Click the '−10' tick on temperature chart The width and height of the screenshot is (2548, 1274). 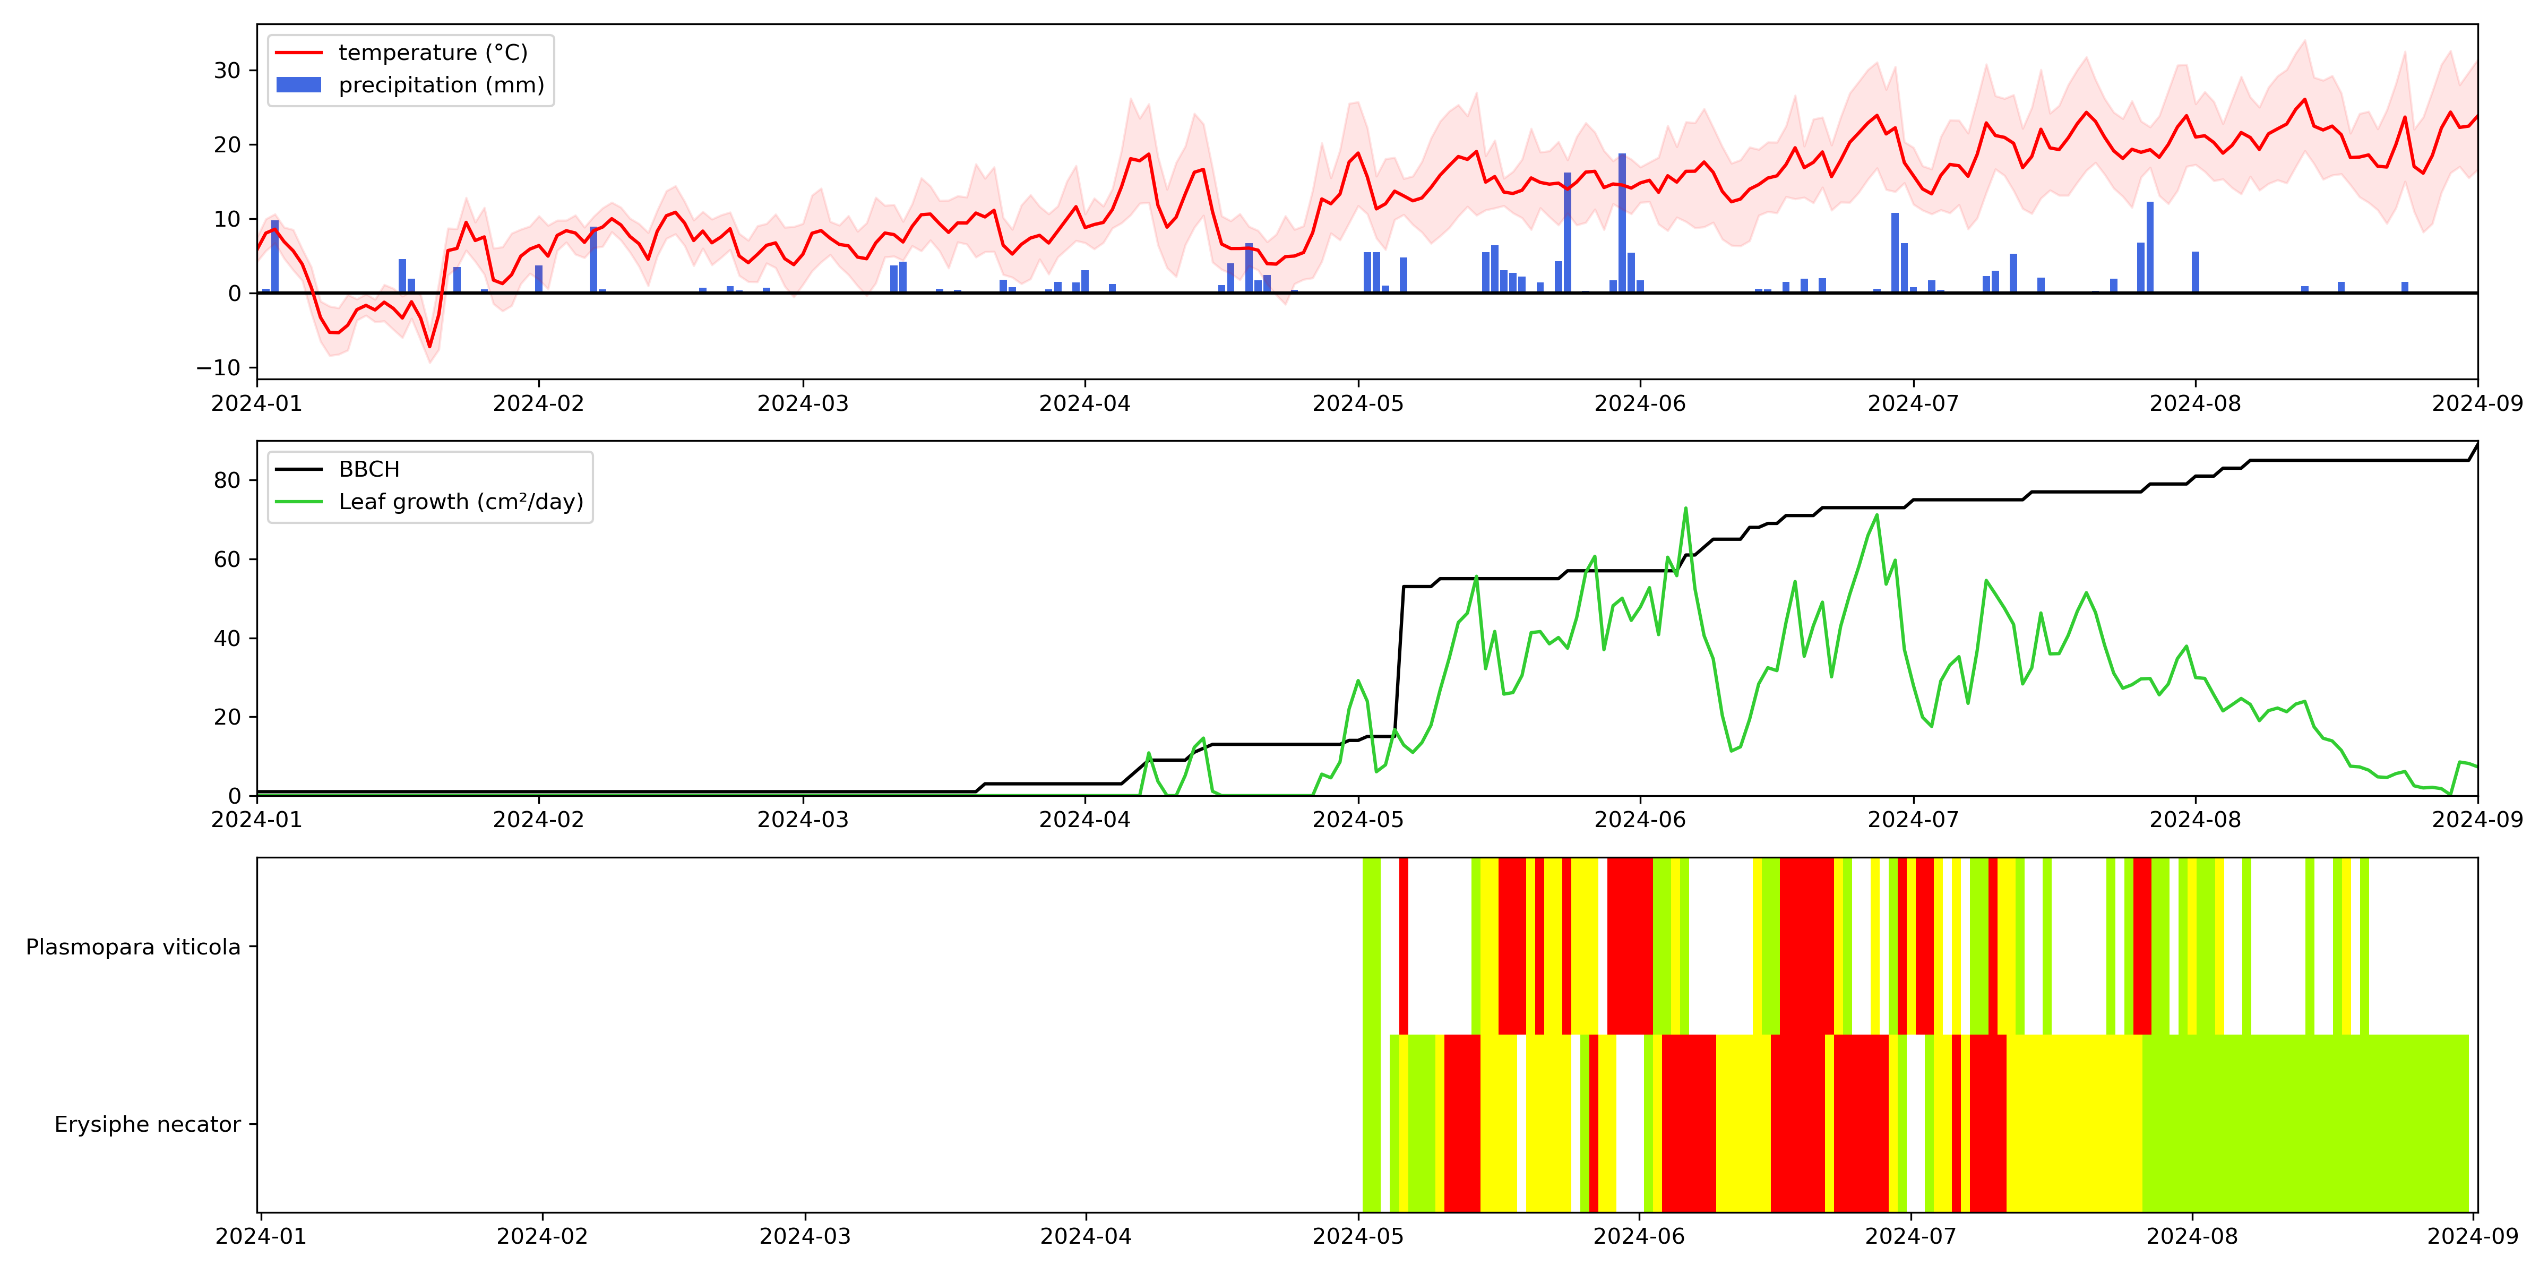click(219, 368)
